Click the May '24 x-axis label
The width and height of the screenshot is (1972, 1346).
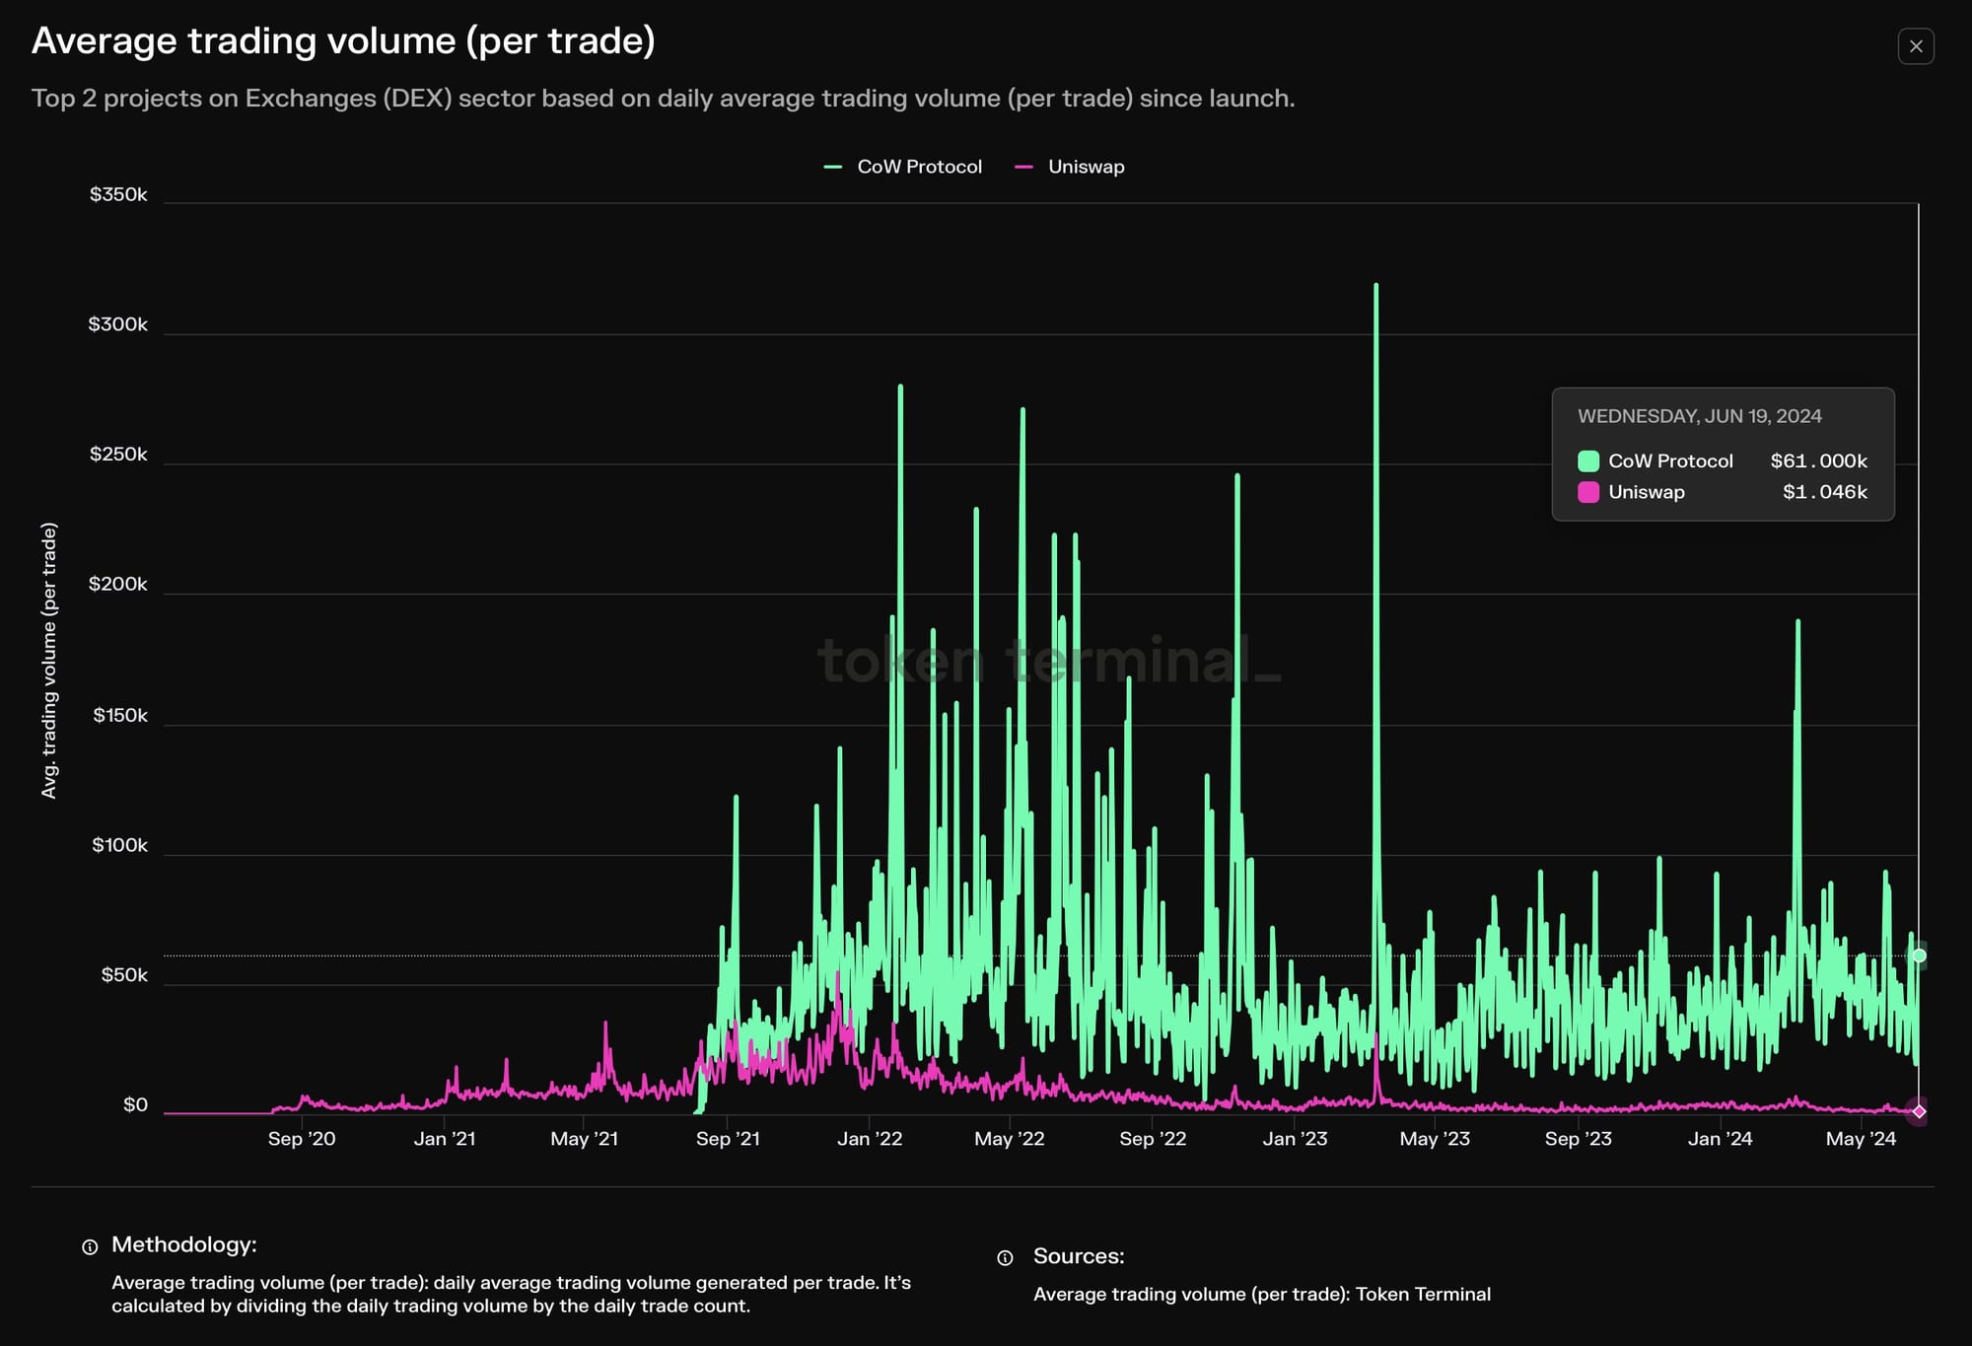1861,1138
